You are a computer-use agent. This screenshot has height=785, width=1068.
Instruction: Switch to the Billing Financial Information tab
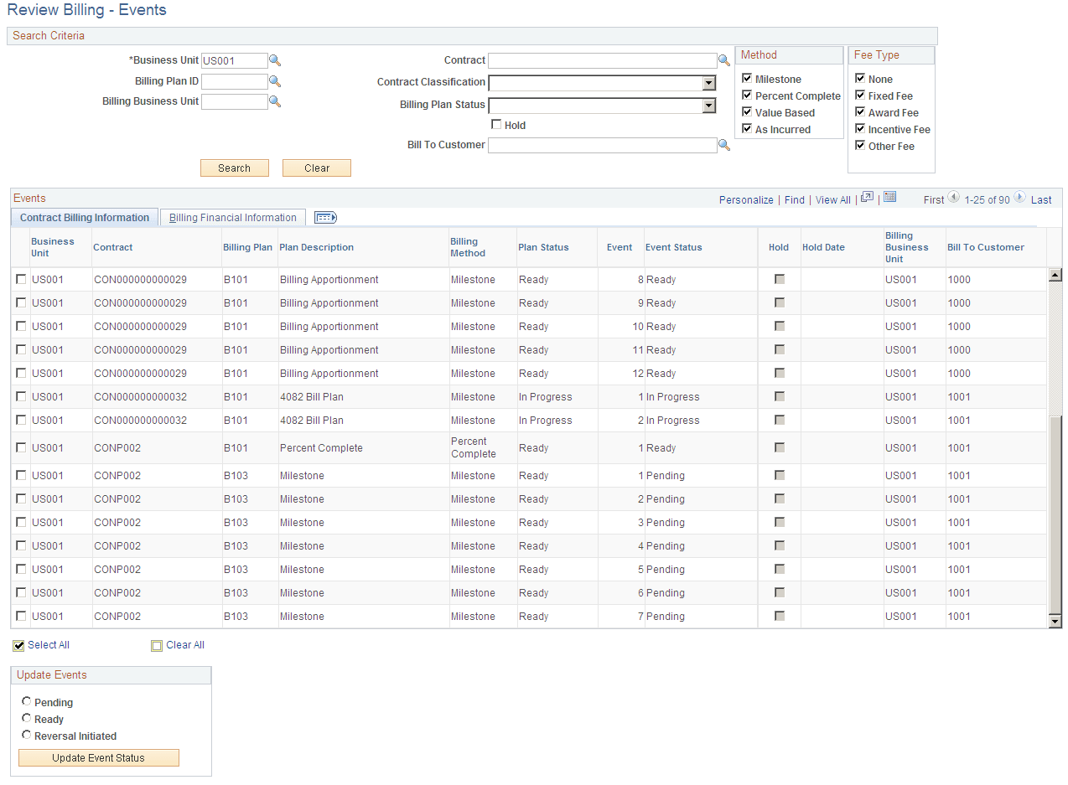point(232,216)
